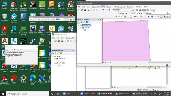Open the text tool dropdown arrow
Viewport: 171px width, 96px height.
coord(141,13)
